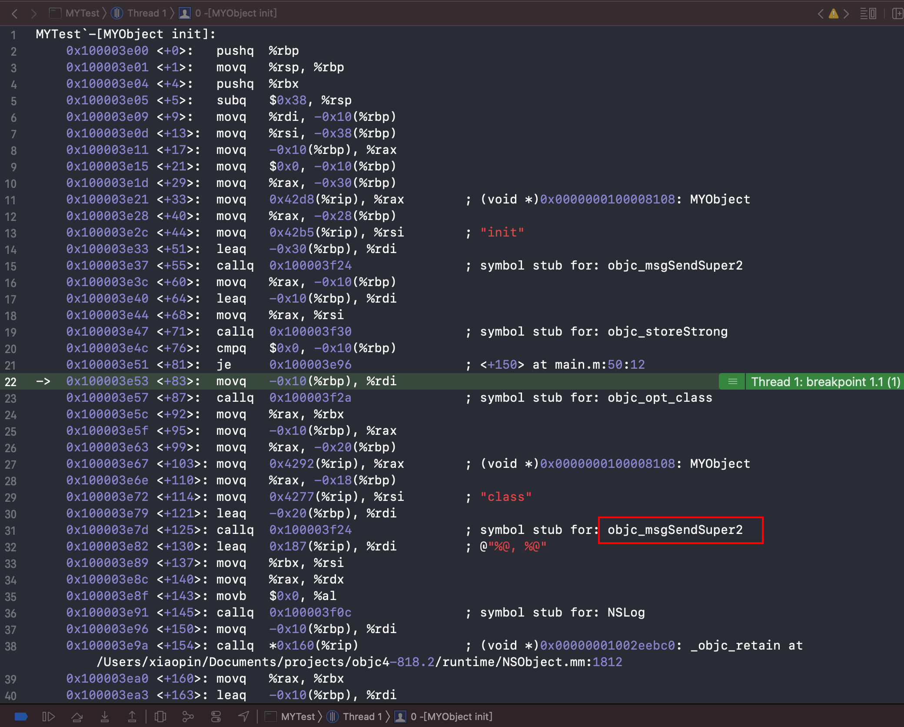Viewport: 904px width, 727px height.
Task: Open the environment overrides control
Action: (x=216, y=716)
